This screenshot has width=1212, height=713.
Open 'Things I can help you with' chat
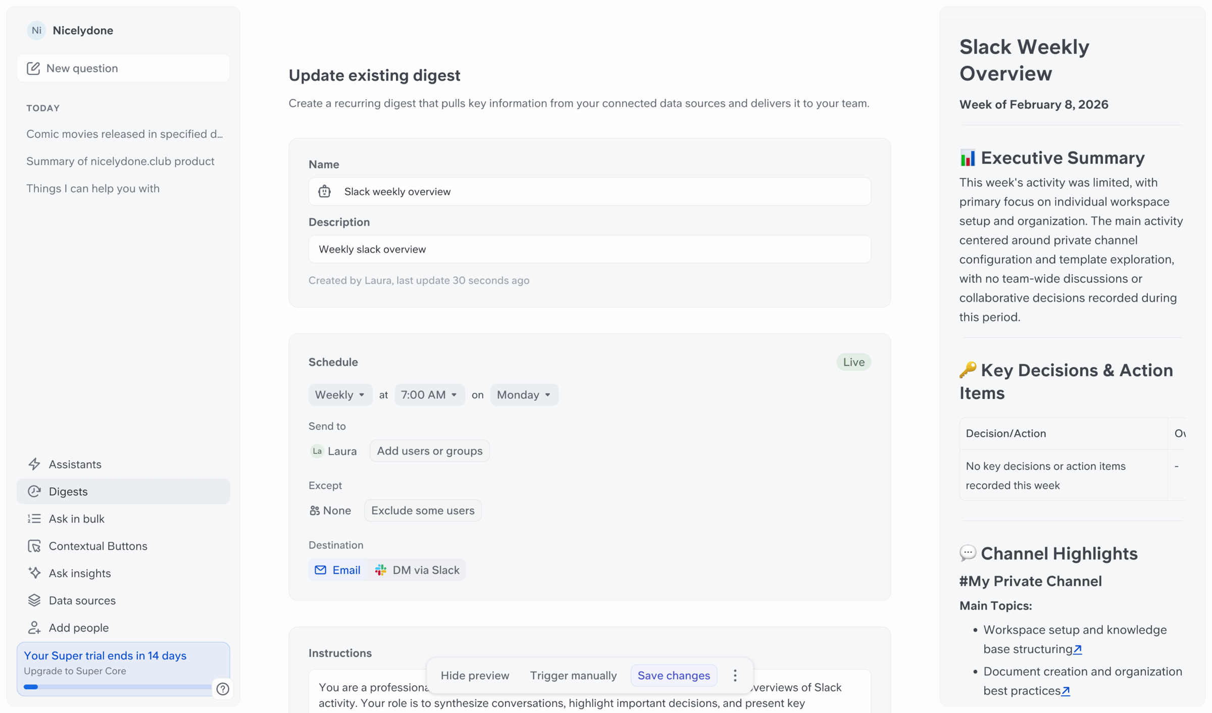(x=93, y=188)
